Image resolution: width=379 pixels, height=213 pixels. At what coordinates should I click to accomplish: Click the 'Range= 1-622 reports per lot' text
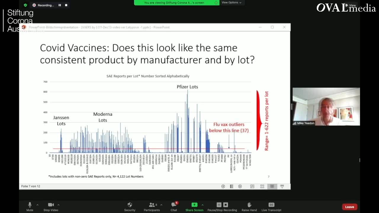pos(266,121)
